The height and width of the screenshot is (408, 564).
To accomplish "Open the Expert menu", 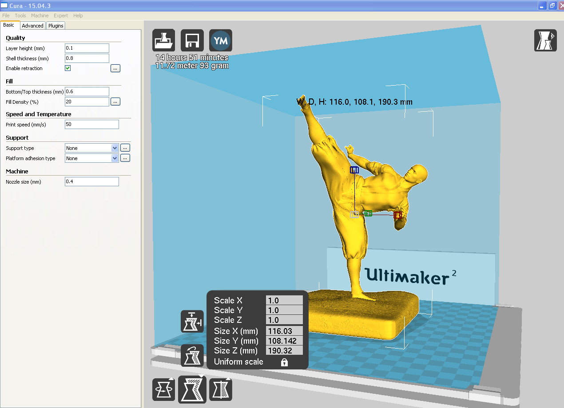I will tap(61, 16).
